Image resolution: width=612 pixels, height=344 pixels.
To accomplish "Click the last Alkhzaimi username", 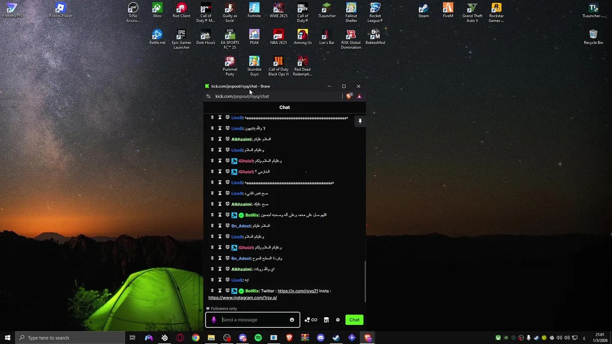I will [x=241, y=269].
